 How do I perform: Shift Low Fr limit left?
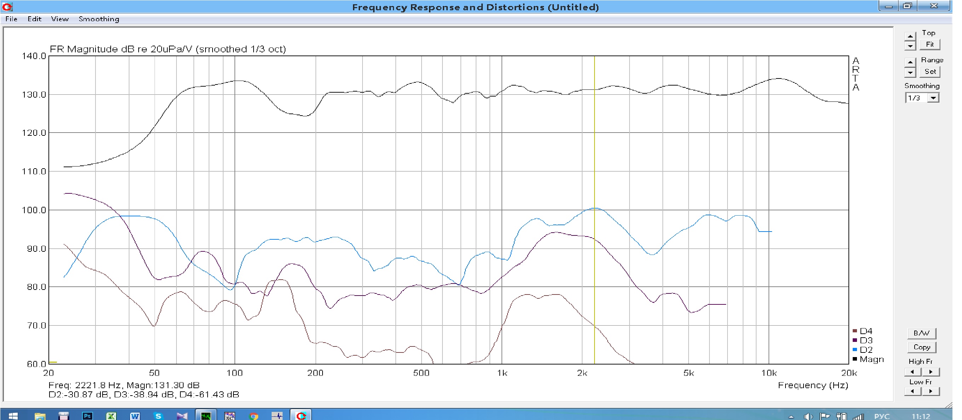click(x=912, y=391)
